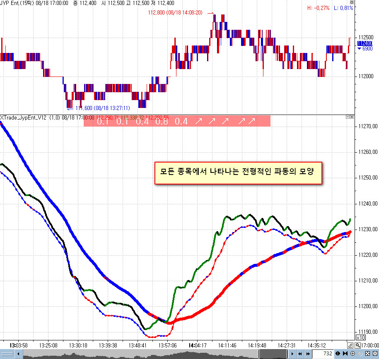Click the 14:04:17 time axis label
379x359 pixels.
tap(198, 345)
